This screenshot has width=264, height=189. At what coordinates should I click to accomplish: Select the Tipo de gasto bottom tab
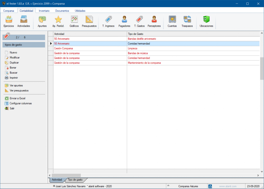[75, 179]
